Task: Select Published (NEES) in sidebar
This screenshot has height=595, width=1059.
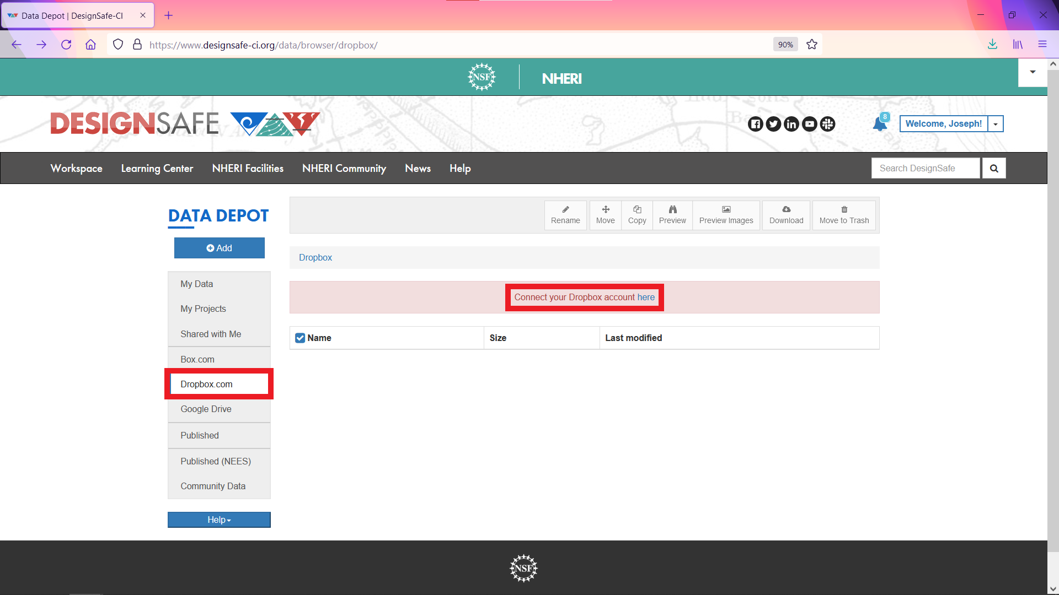Action: [219, 461]
